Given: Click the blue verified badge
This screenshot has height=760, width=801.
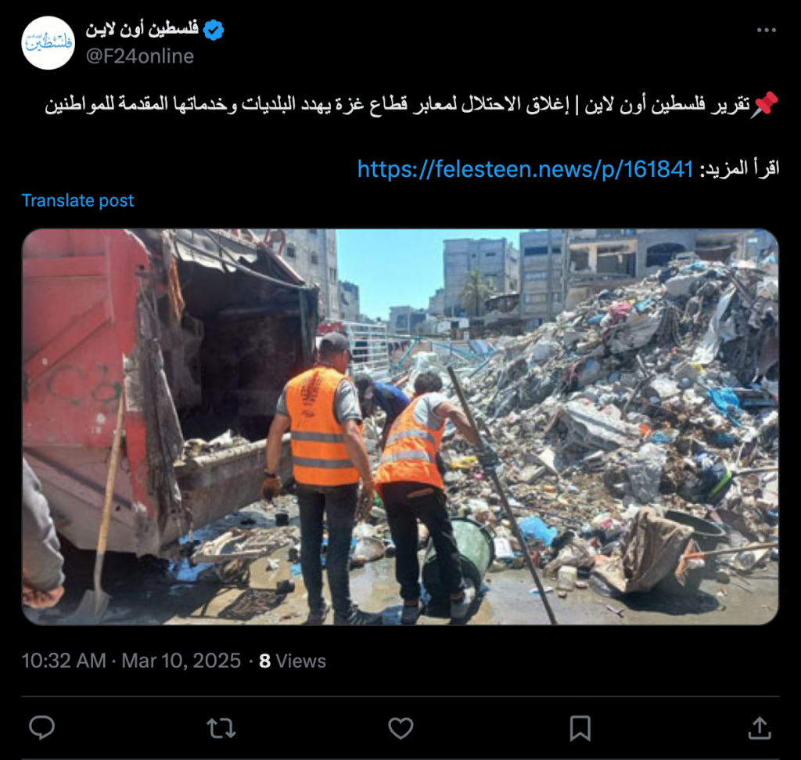Looking at the screenshot, I should tap(214, 30).
